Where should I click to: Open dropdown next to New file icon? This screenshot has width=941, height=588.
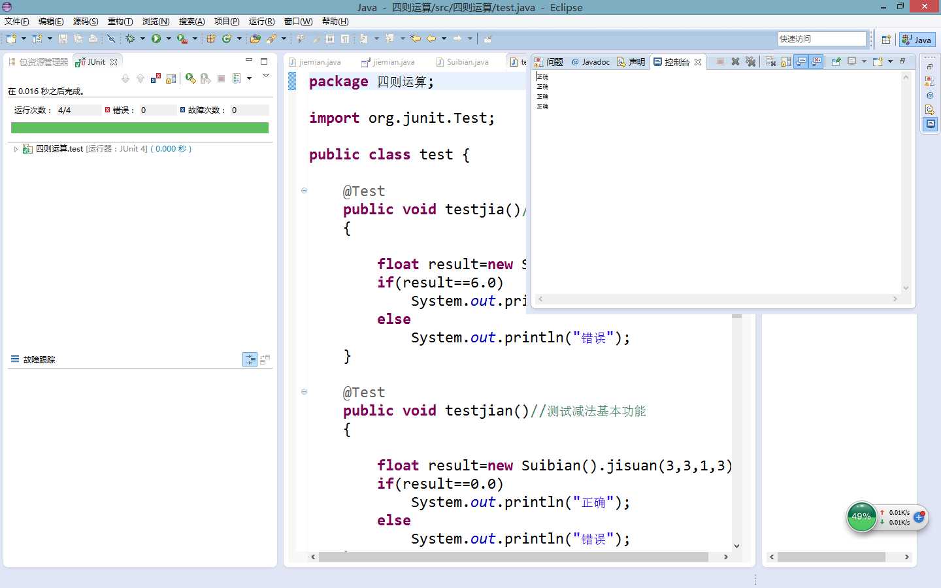pos(24,39)
